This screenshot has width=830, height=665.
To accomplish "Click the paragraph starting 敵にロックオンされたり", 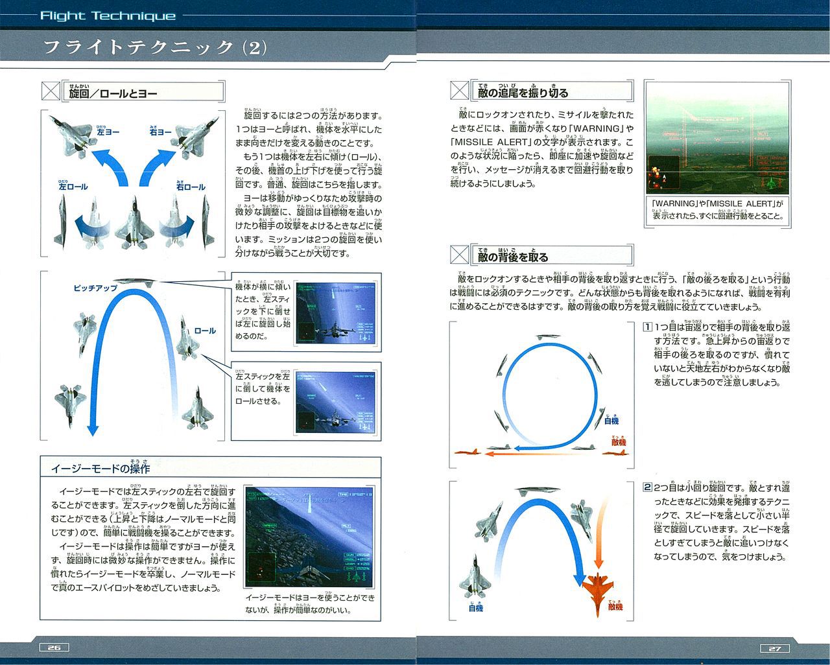I will (542, 148).
